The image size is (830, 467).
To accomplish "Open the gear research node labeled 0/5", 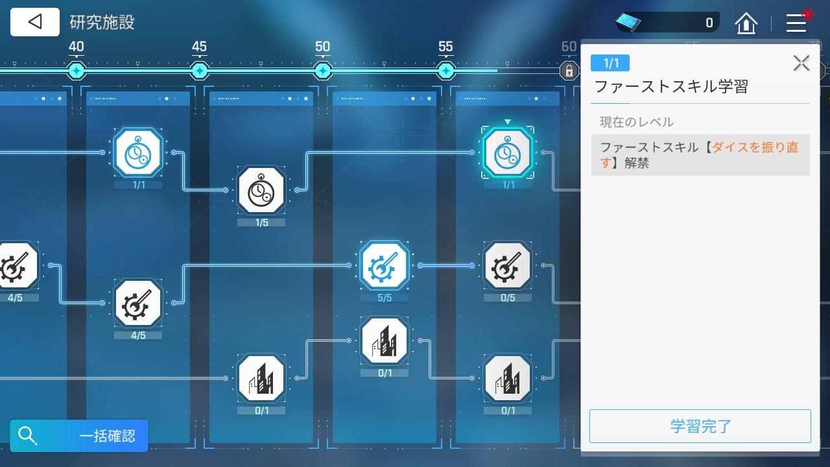I will coord(508,266).
